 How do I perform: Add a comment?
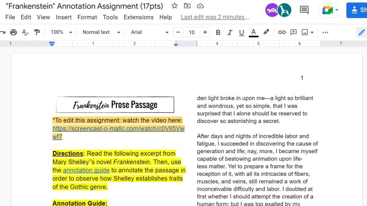[293, 32]
